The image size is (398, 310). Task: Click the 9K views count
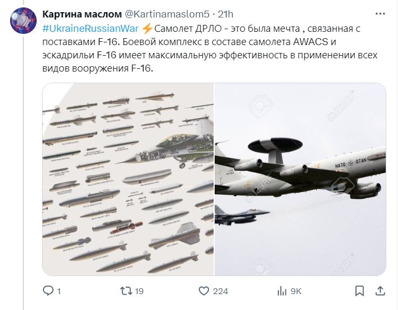click(x=296, y=291)
